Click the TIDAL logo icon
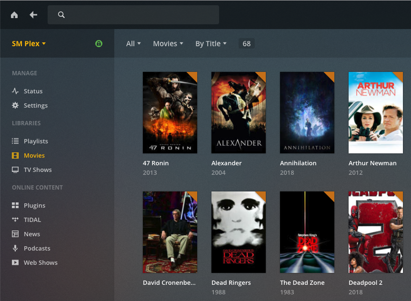 [x=15, y=220]
